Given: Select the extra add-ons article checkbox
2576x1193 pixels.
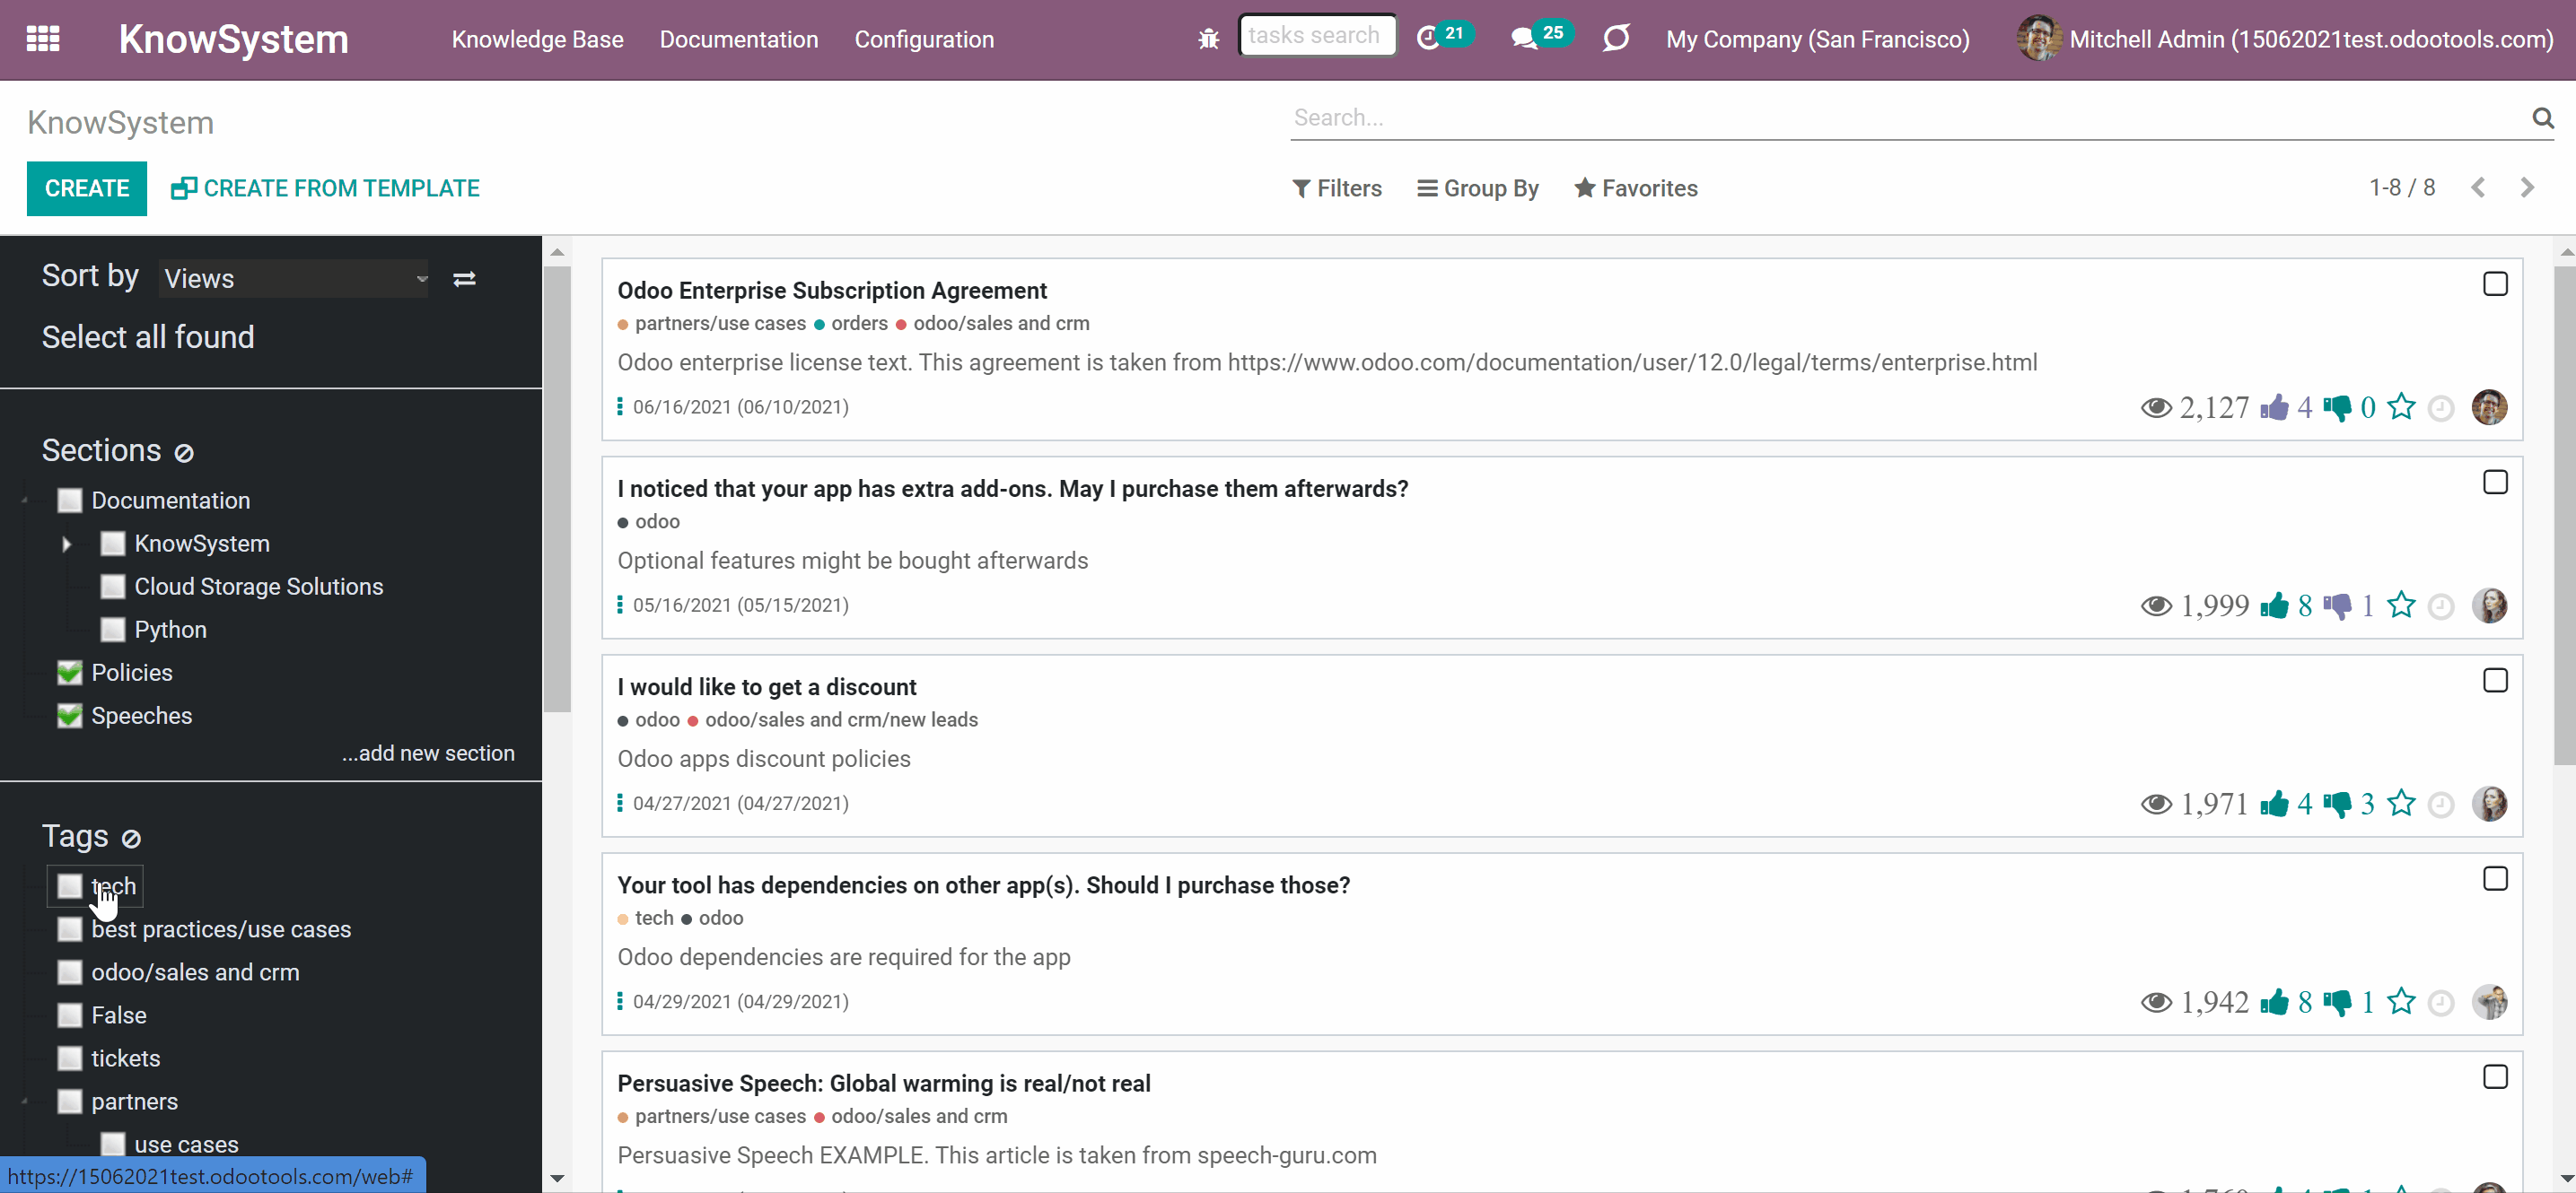Looking at the screenshot, I should (2495, 482).
